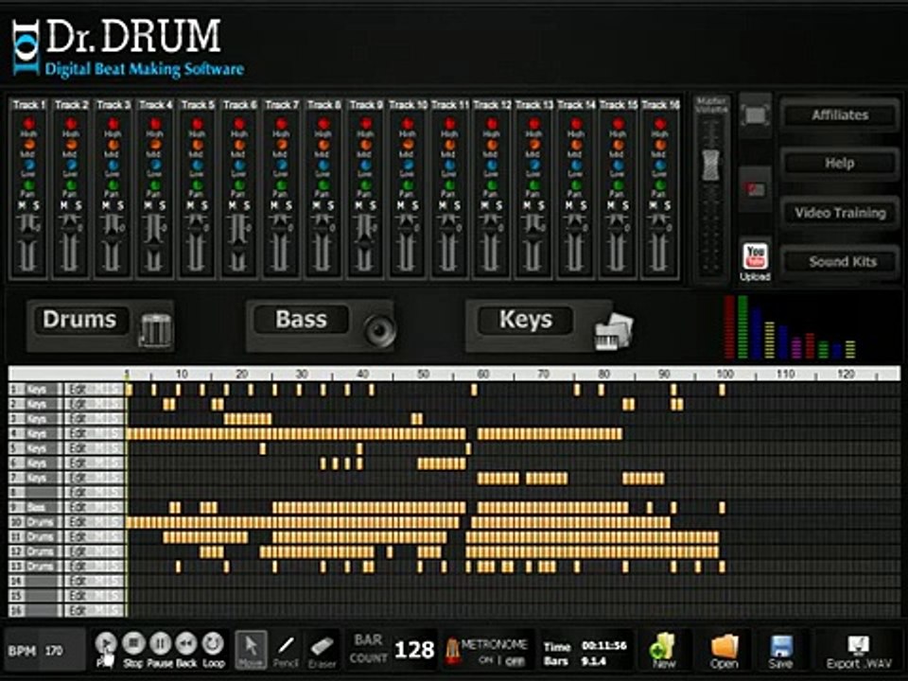Click Track 12 red High knob
Screen dimensions: 908x681
pyautogui.click(x=492, y=123)
